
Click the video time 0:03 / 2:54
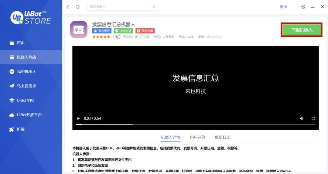click(x=92, y=118)
